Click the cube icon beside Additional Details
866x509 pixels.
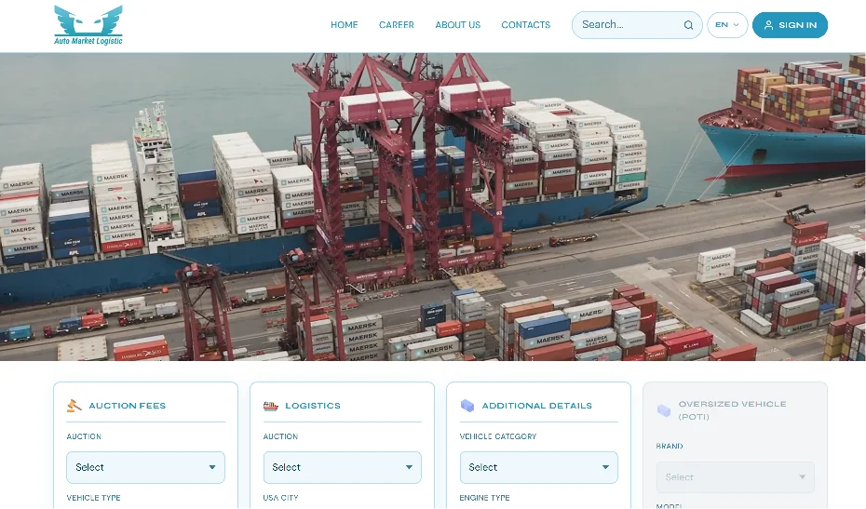(x=467, y=406)
